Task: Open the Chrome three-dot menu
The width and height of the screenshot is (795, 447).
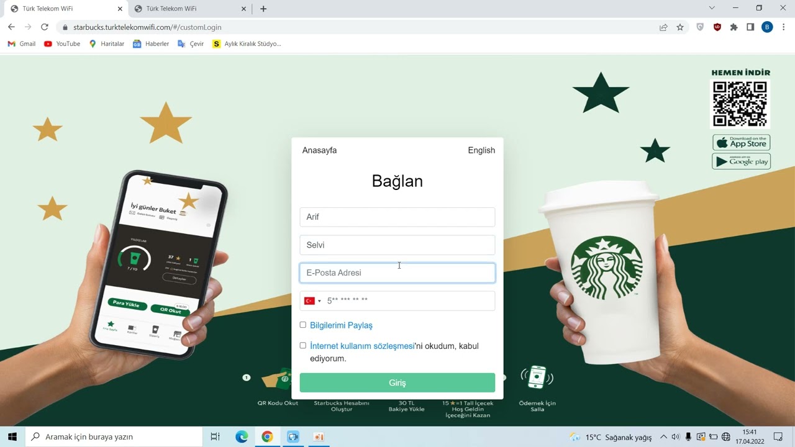Action: tap(784, 27)
